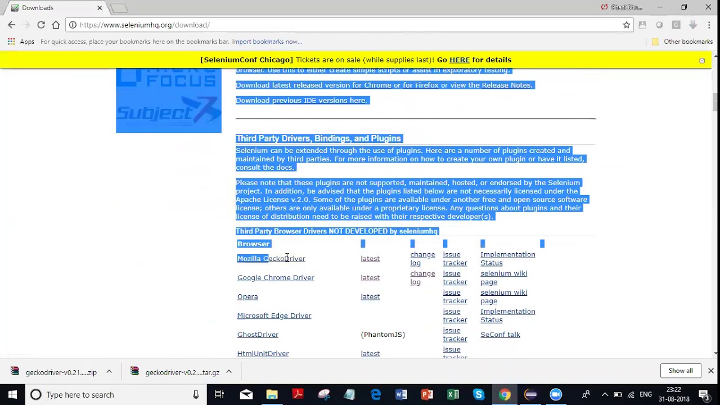Open Zoom from the taskbar
Image resolution: width=720 pixels, height=405 pixels.
click(556, 394)
